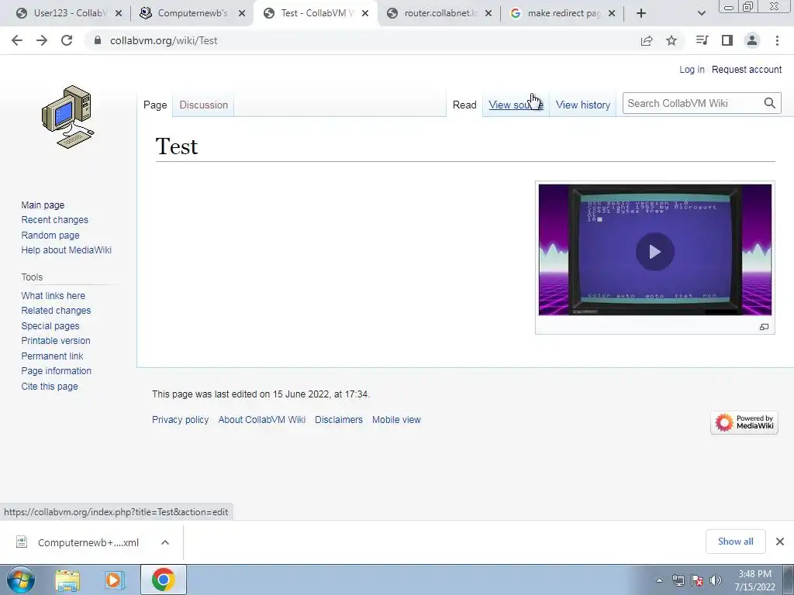Show hidden system tray icons
Viewport: 794px width, 595px height.
(659, 580)
